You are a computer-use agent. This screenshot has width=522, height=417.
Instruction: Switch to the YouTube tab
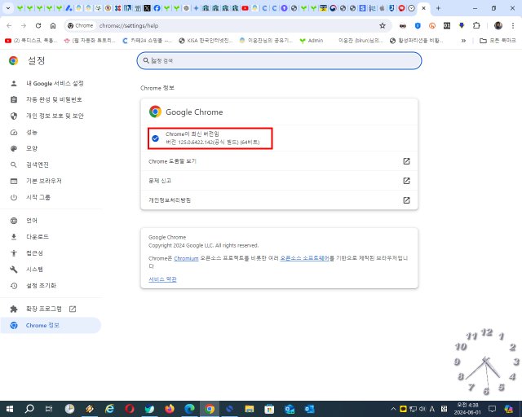[x=245, y=8]
